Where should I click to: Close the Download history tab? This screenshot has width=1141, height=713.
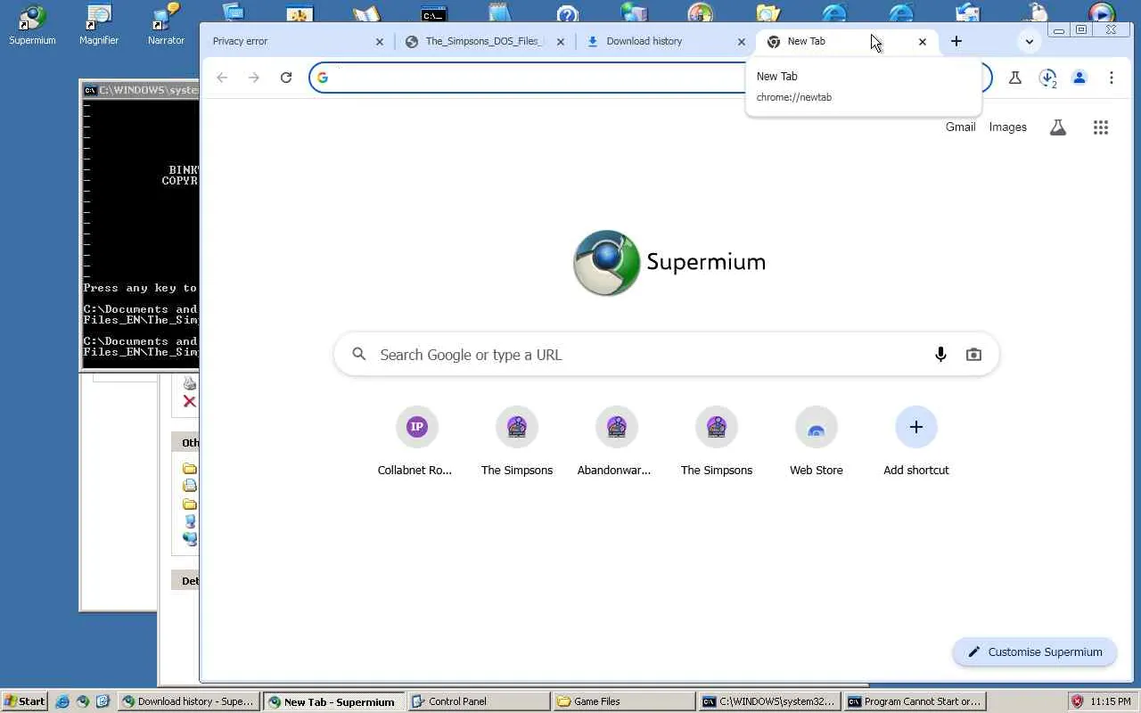tap(741, 41)
